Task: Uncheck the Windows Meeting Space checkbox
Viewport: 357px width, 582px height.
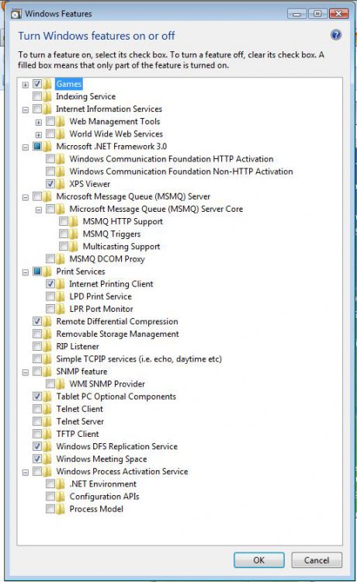Action: [37, 459]
